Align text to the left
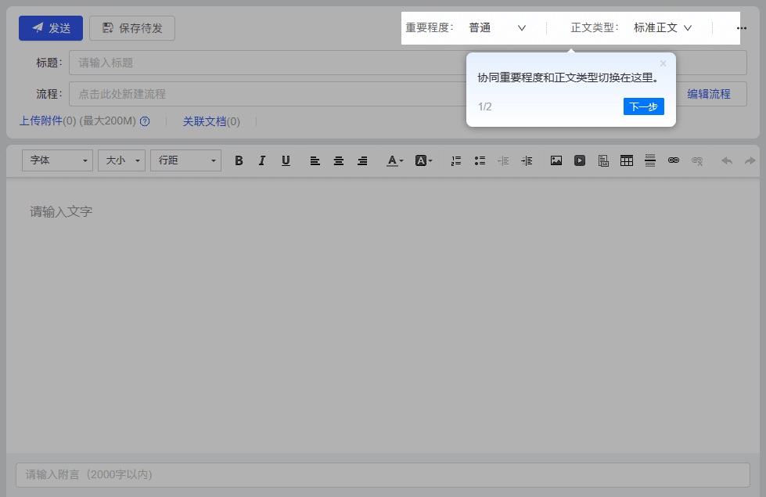 pyautogui.click(x=315, y=160)
